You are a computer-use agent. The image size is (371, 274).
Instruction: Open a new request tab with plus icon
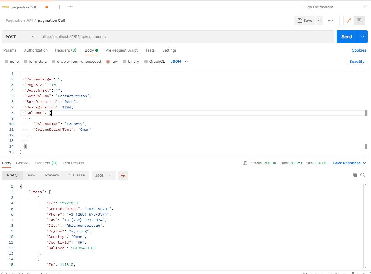click(59, 7)
